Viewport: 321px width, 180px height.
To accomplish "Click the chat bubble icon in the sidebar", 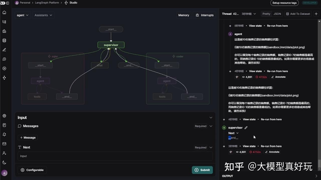I will 4,59.
